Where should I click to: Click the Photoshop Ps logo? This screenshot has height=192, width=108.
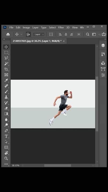click(x=5, y=27)
